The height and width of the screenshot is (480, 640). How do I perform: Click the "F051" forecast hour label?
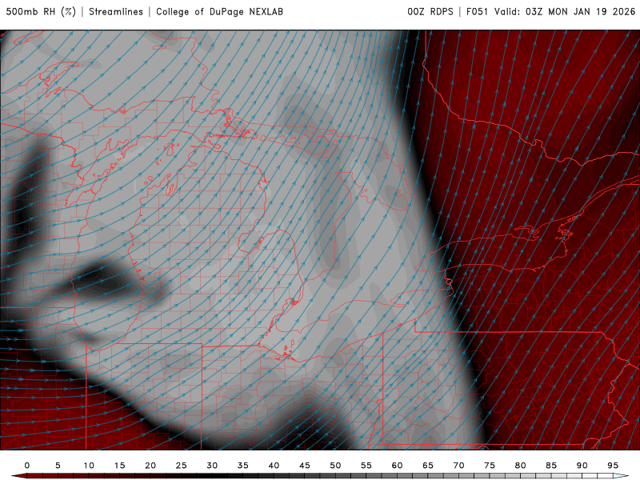(x=477, y=12)
